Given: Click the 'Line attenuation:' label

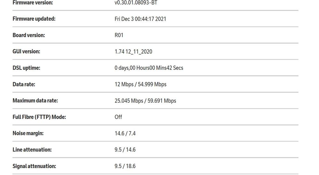Looking at the screenshot, I should 32,150.
